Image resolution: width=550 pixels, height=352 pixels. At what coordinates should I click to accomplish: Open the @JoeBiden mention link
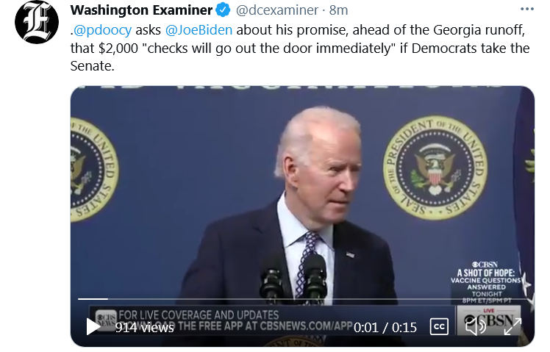[x=199, y=30]
